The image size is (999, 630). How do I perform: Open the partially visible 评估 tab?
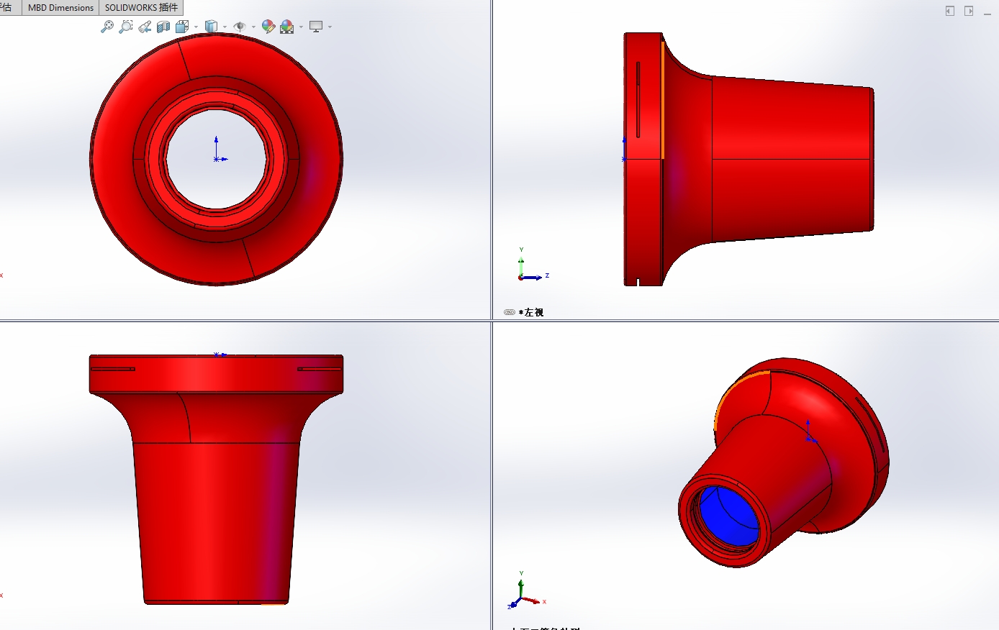(x=9, y=8)
